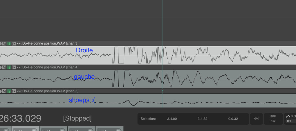Open item notes icon on chan 5 item
Image resolution: width=296 pixels, height=131 pixels.
click(9, 91)
